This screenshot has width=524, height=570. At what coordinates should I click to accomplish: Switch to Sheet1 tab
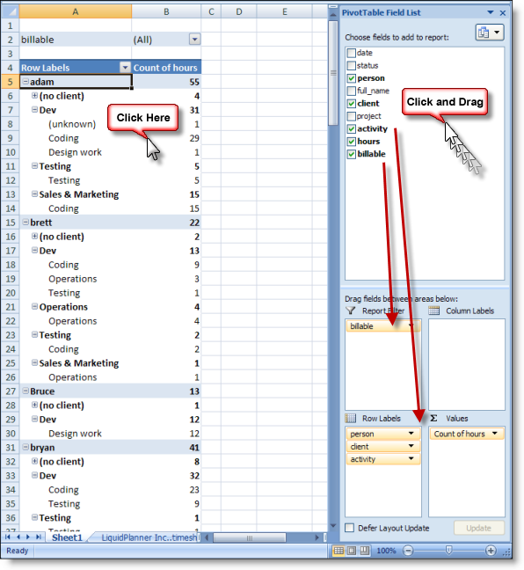67,537
